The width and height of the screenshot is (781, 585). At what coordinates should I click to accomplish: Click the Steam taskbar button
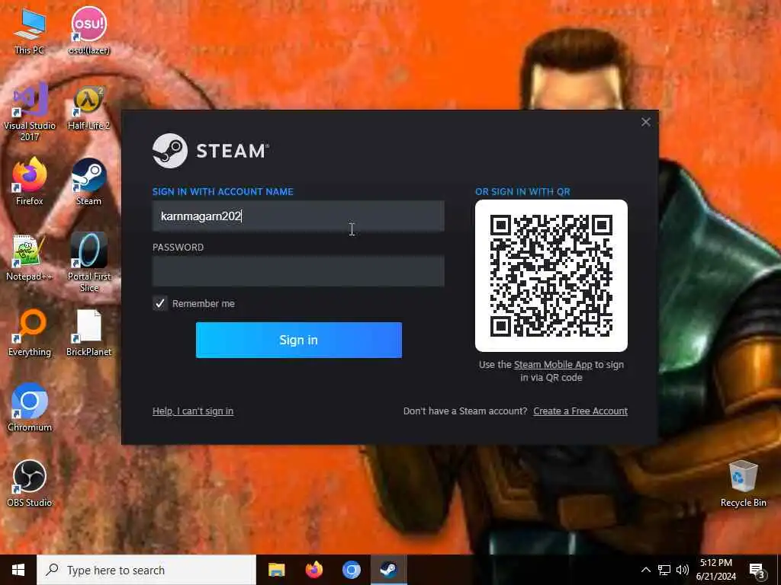[x=388, y=570]
